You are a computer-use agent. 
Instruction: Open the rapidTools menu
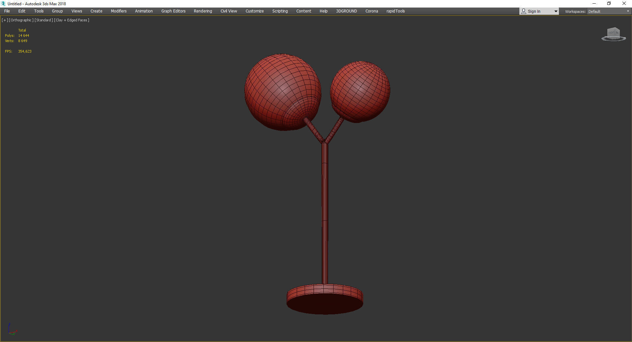396,11
